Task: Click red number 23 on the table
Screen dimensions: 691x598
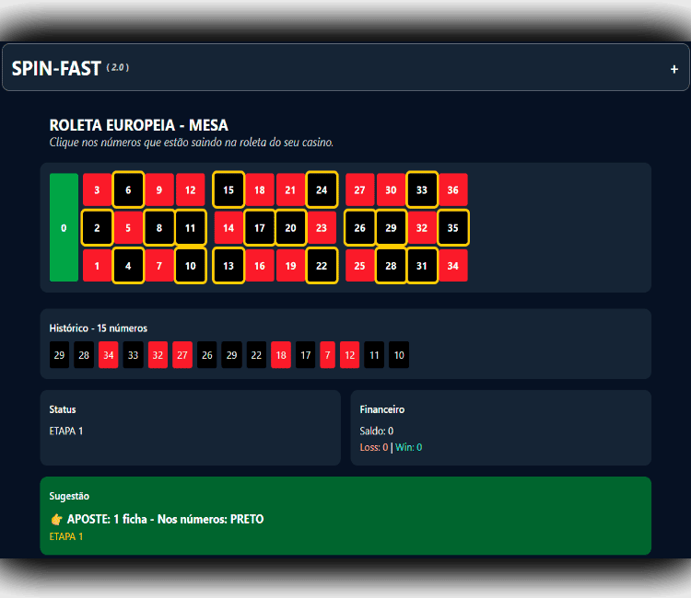Action: click(x=322, y=227)
